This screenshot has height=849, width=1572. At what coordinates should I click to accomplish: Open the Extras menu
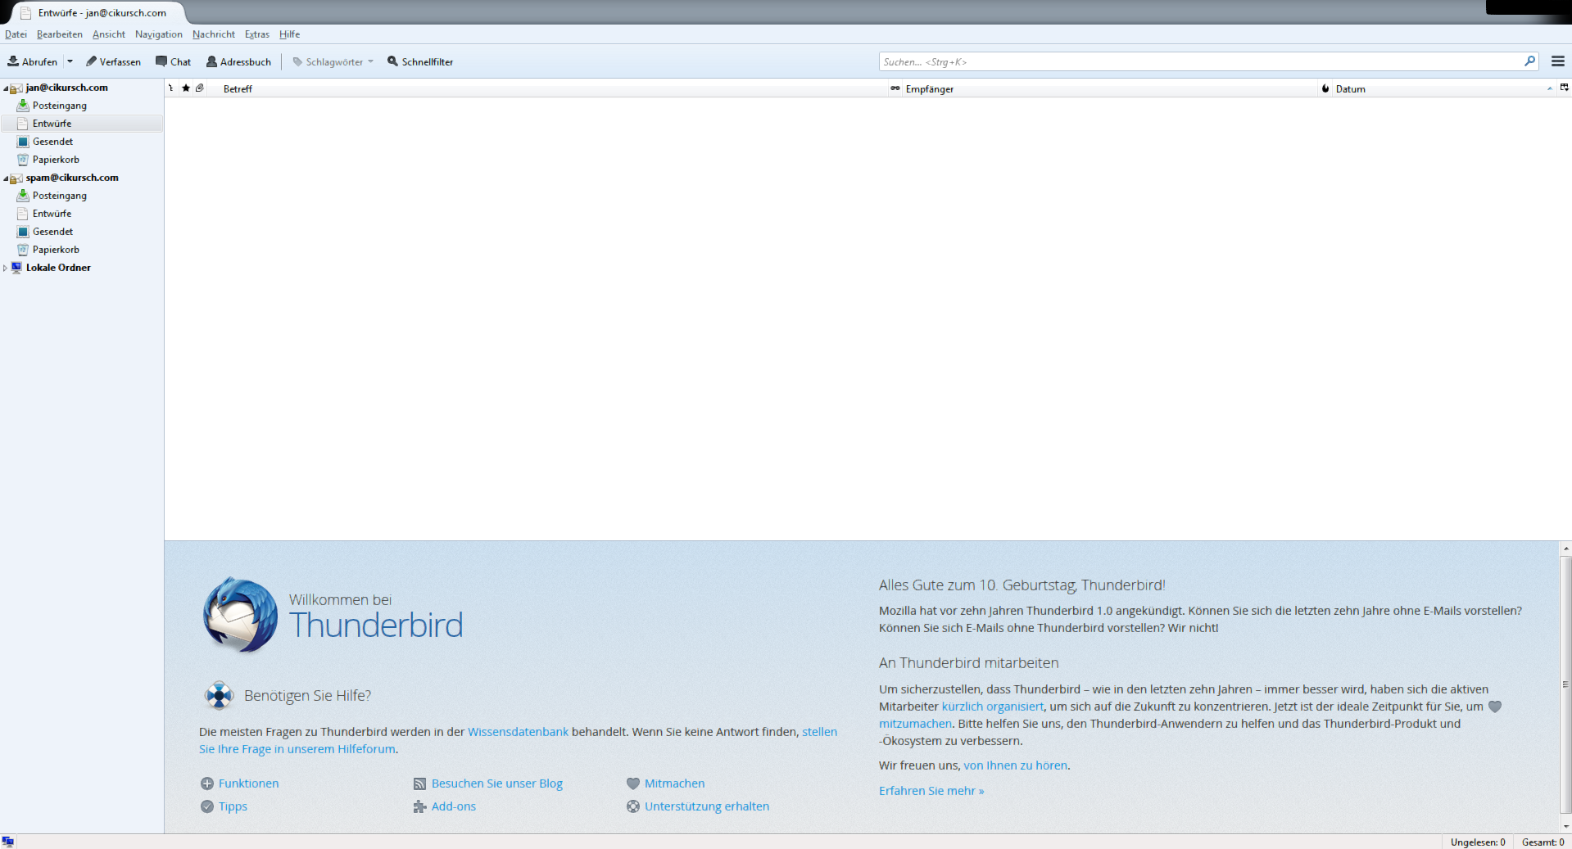click(x=257, y=34)
